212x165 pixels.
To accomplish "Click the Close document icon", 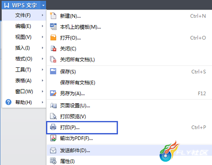I will pos(53,49).
